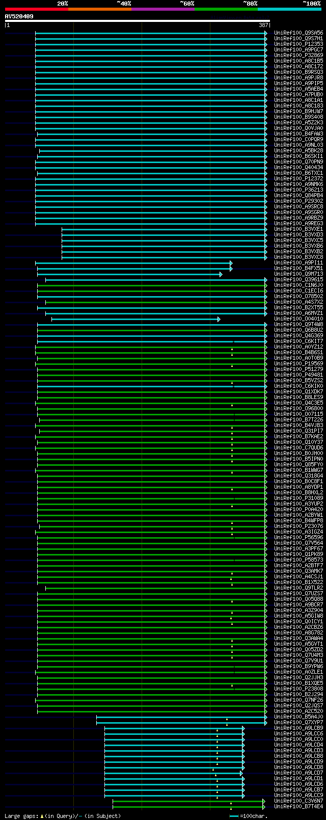
Task: Select label UniRef100_O96800
Action: (x=298, y=408)
